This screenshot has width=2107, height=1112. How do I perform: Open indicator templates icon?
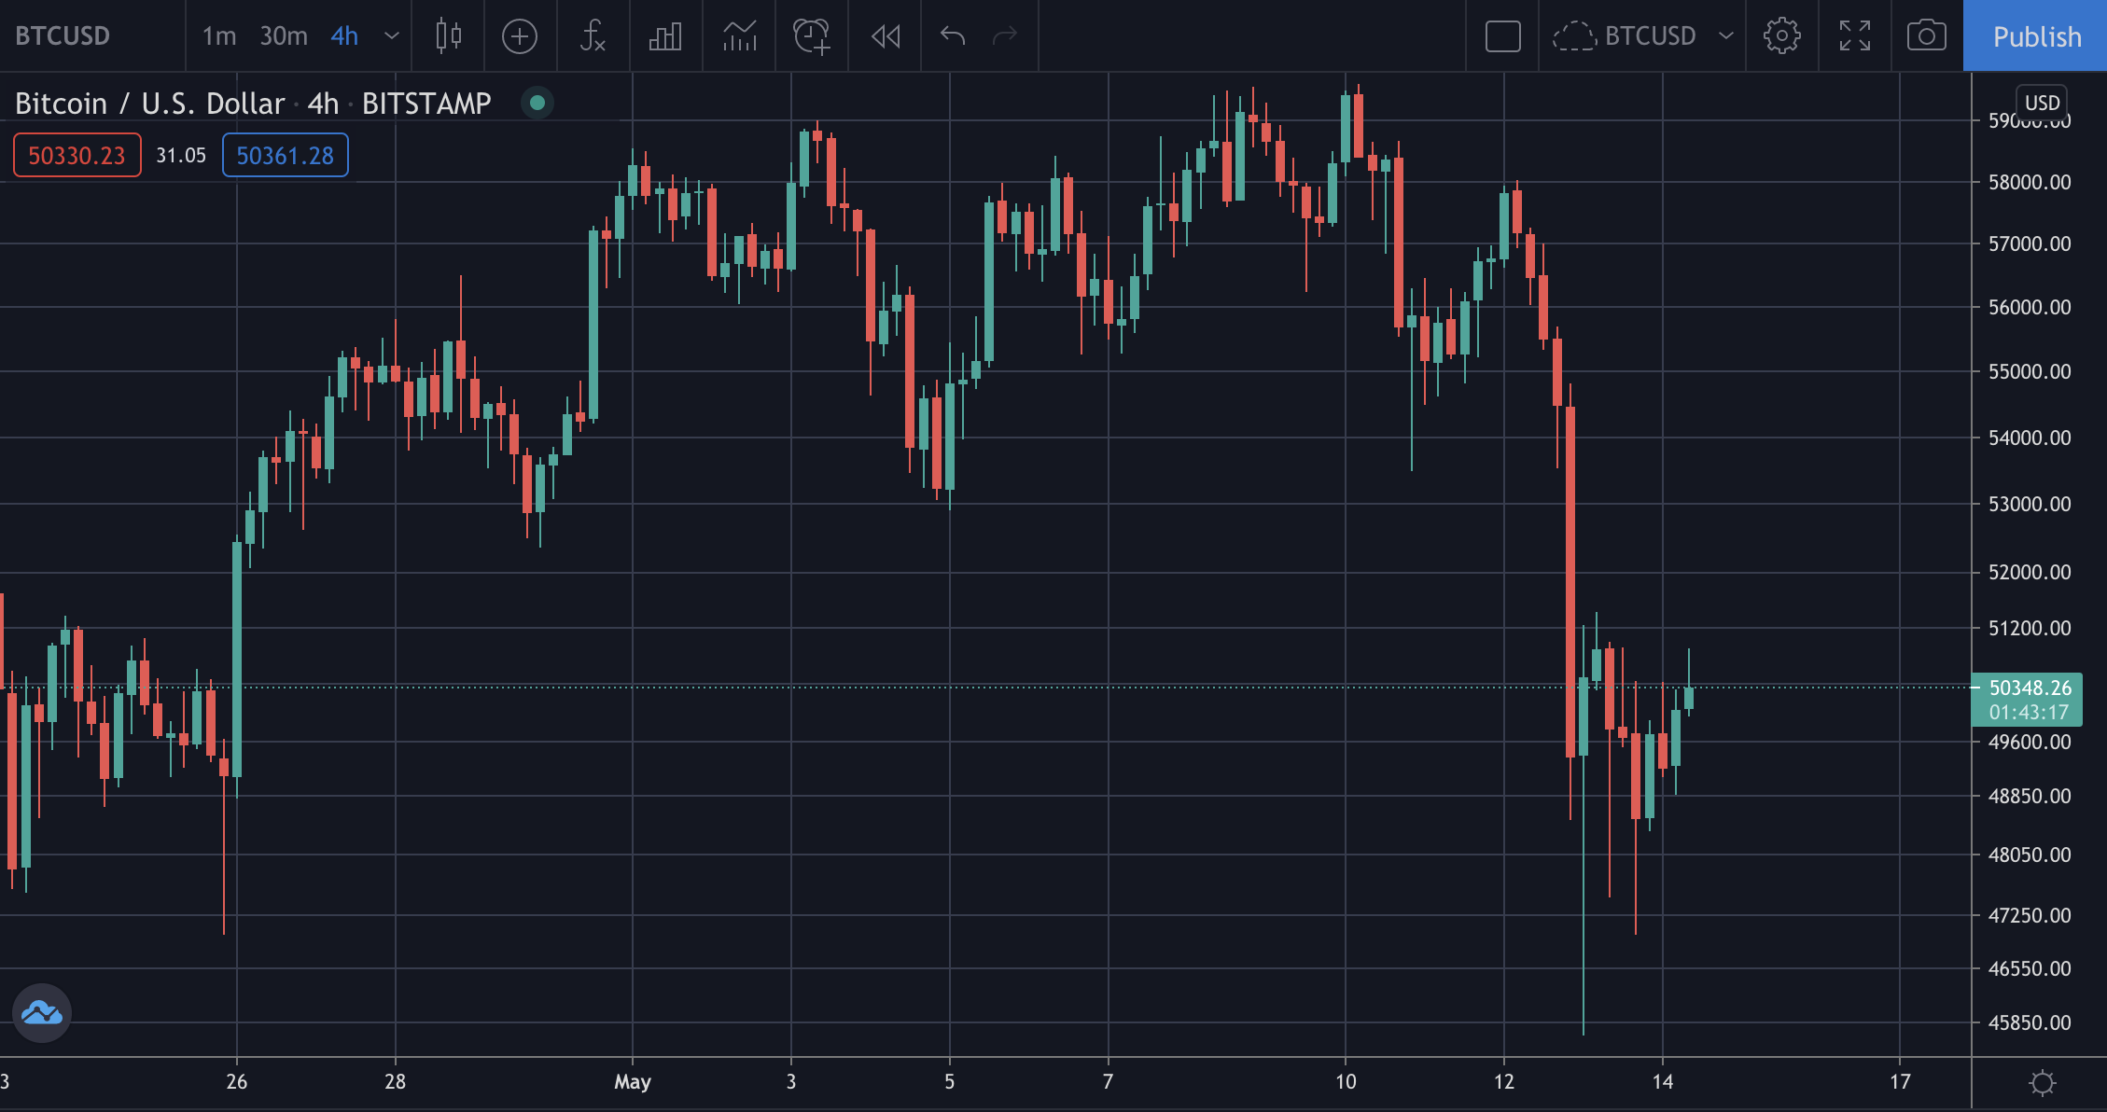coord(739,36)
